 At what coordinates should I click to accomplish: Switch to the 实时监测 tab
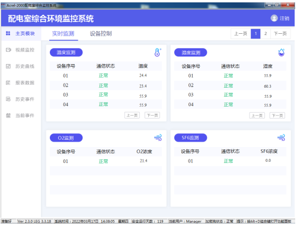pyautogui.click(x=63, y=34)
